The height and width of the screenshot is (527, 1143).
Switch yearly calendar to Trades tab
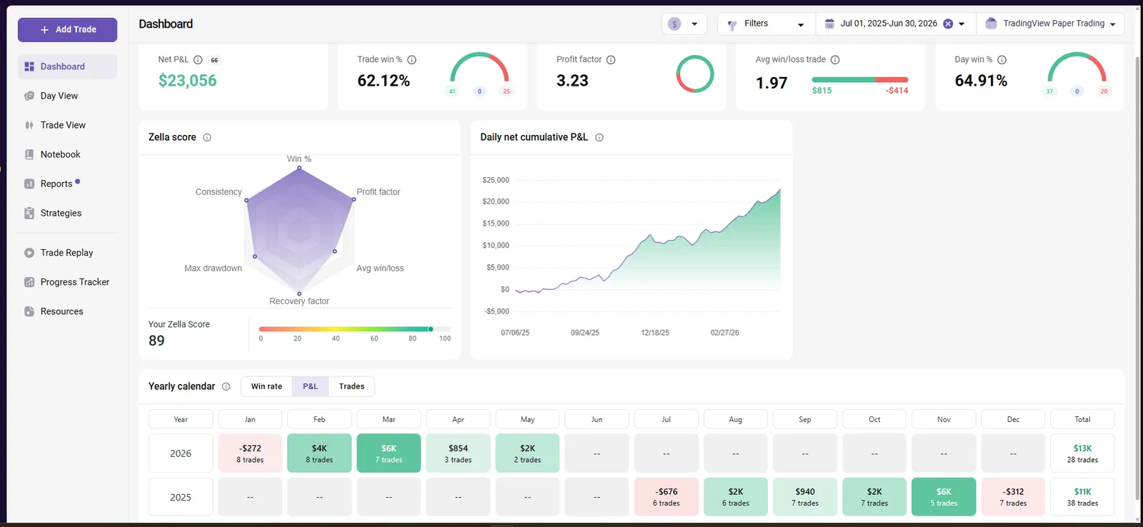[x=351, y=386]
